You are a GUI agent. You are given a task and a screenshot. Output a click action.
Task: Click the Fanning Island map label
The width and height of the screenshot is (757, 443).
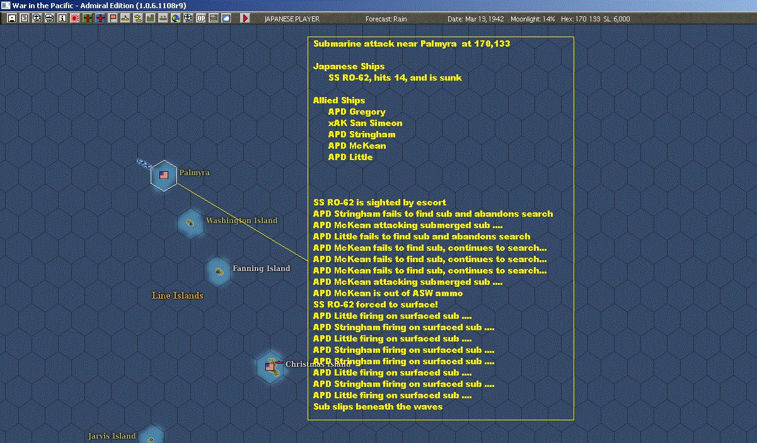click(x=262, y=268)
